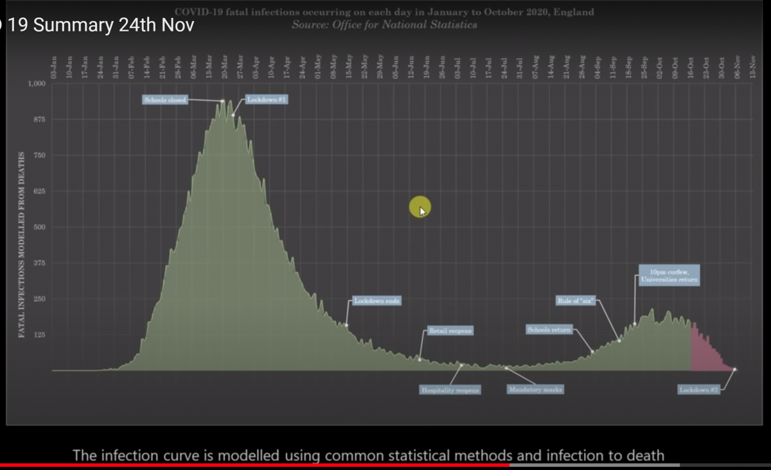Click the red played portion of progress bar
The width and height of the screenshot is (771, 470).
pyautogui.click(x=257, y=465)
